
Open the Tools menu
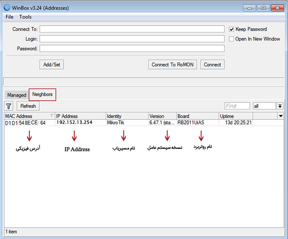point(26,17)
